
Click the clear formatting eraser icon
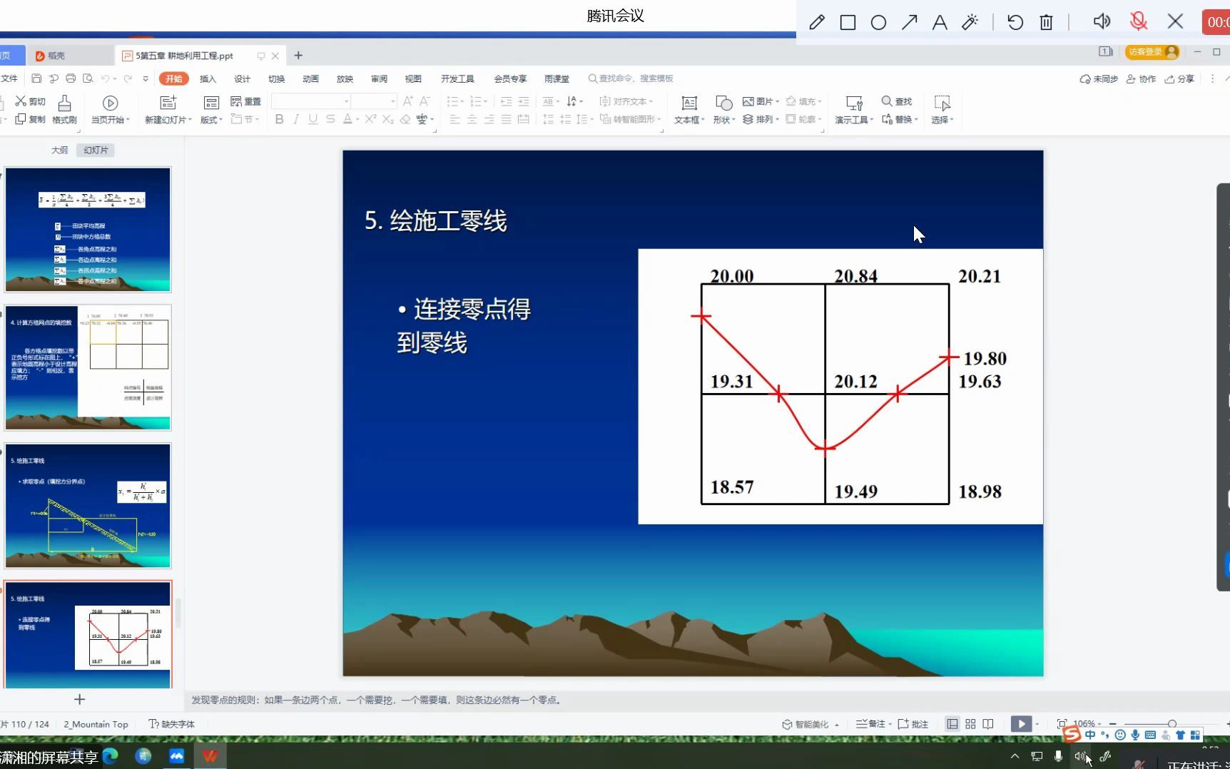[405, 119]
